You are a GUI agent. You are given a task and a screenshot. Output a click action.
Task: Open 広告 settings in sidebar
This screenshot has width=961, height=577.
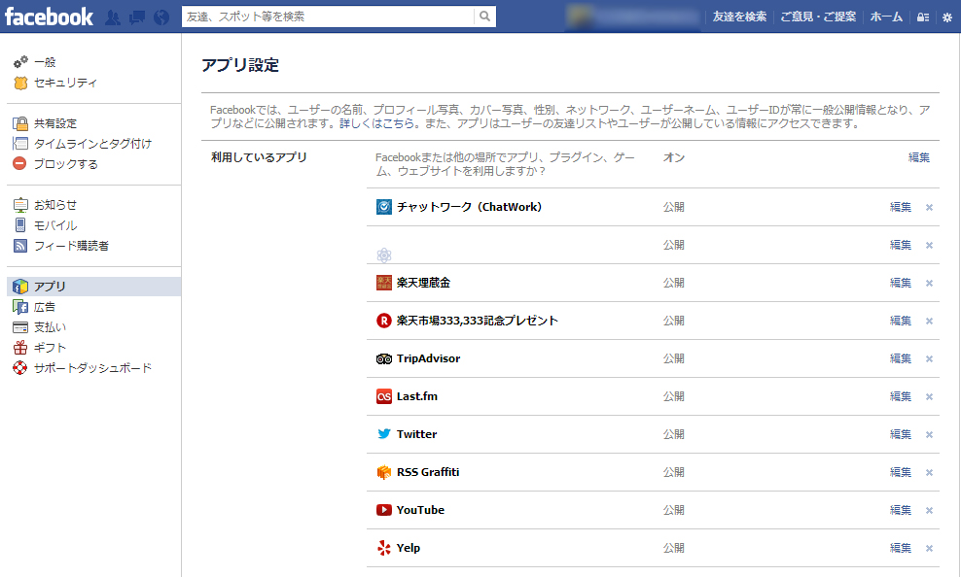pos(44,307)
